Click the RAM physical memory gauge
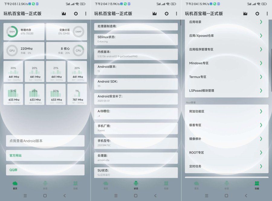Screen dimensions: 272x201 point(12,32)
